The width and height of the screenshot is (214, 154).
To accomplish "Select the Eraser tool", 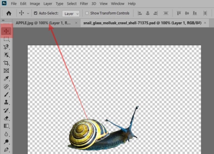I will tap(6, 118).
